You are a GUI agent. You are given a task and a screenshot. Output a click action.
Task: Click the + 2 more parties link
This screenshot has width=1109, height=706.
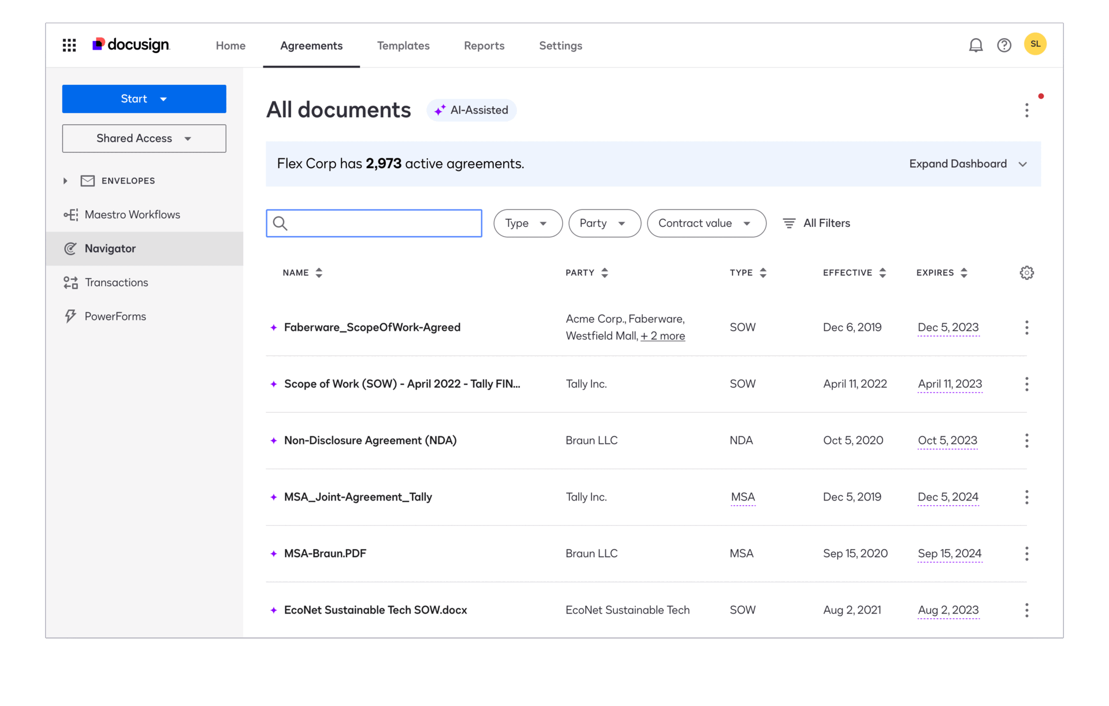(x=663, y=335)
